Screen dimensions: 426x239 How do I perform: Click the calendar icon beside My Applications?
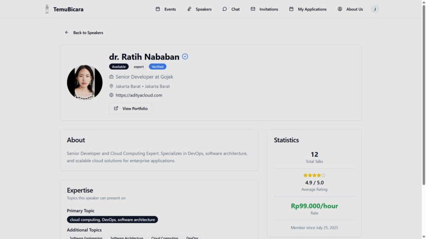point(291,9)
